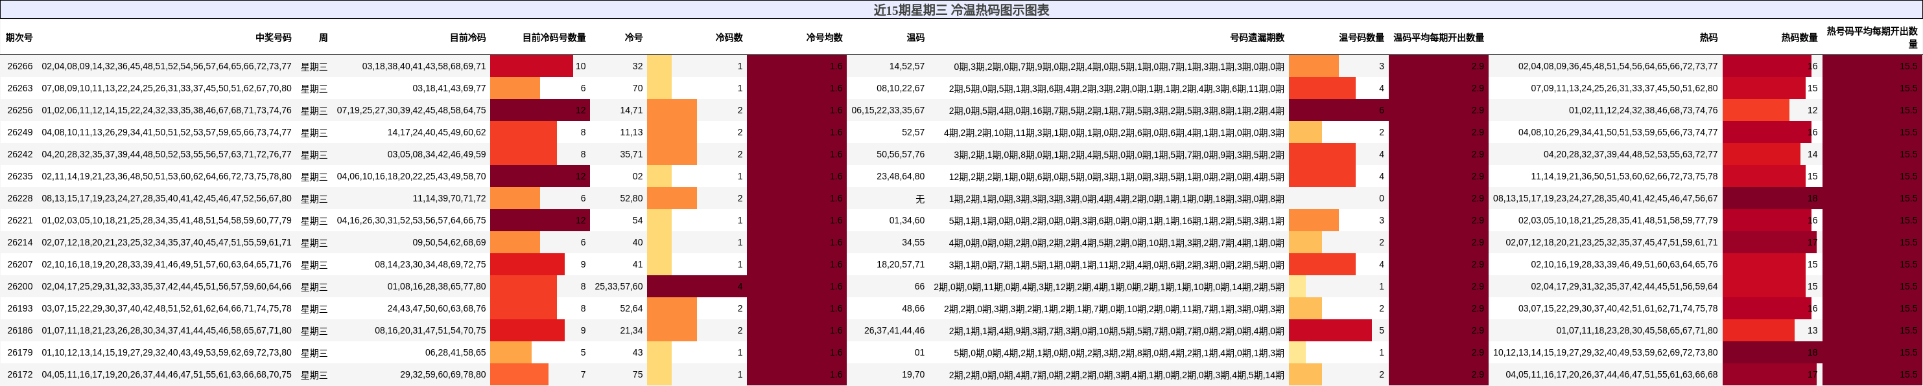Click the 目前冷码 column header

point(467,38)
